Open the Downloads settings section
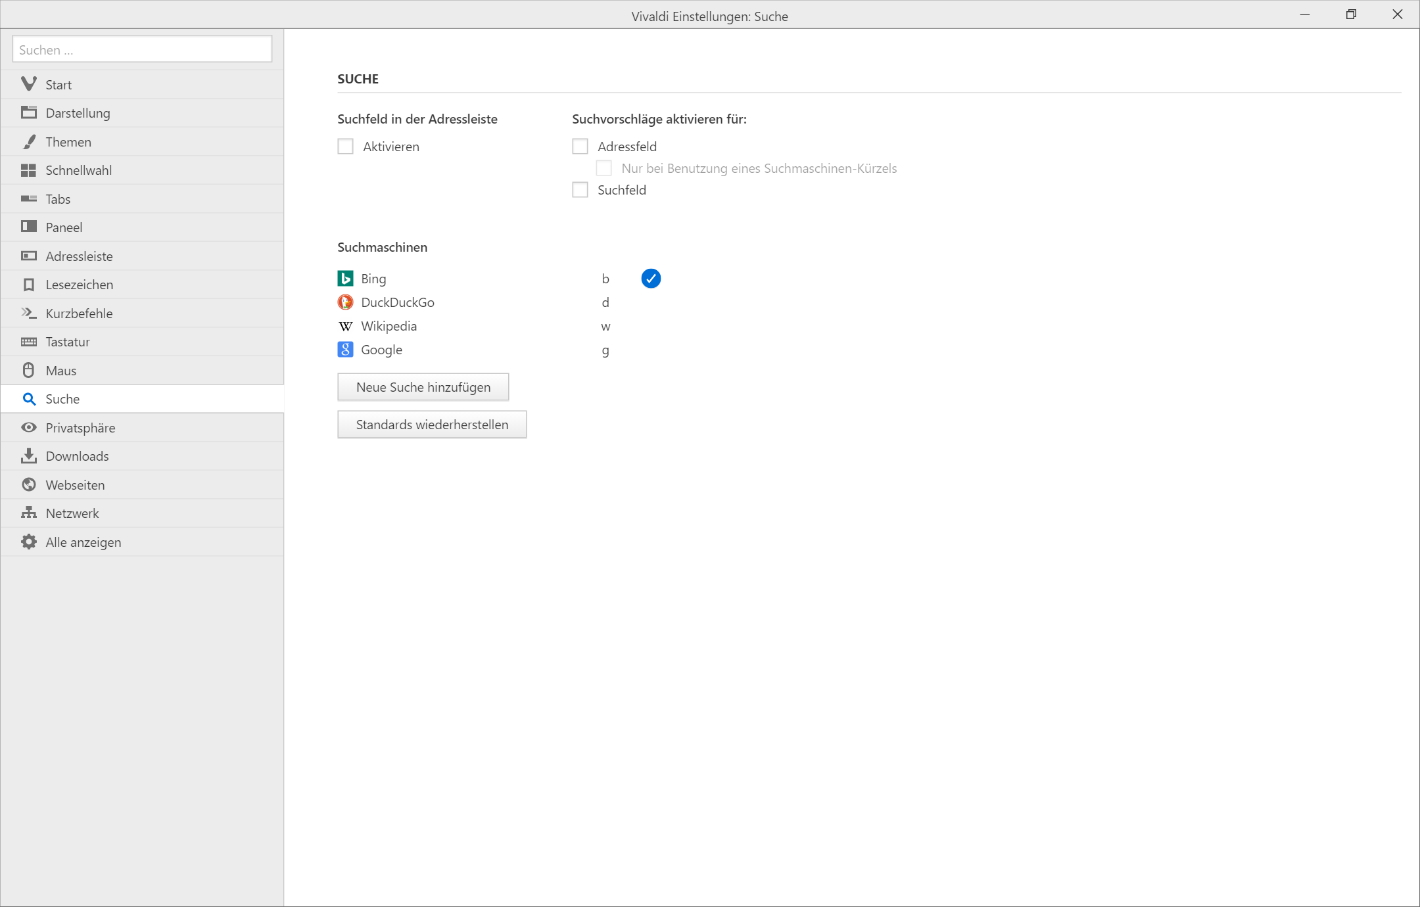This screenshot has height=907, width=1420. coord(77,456)
